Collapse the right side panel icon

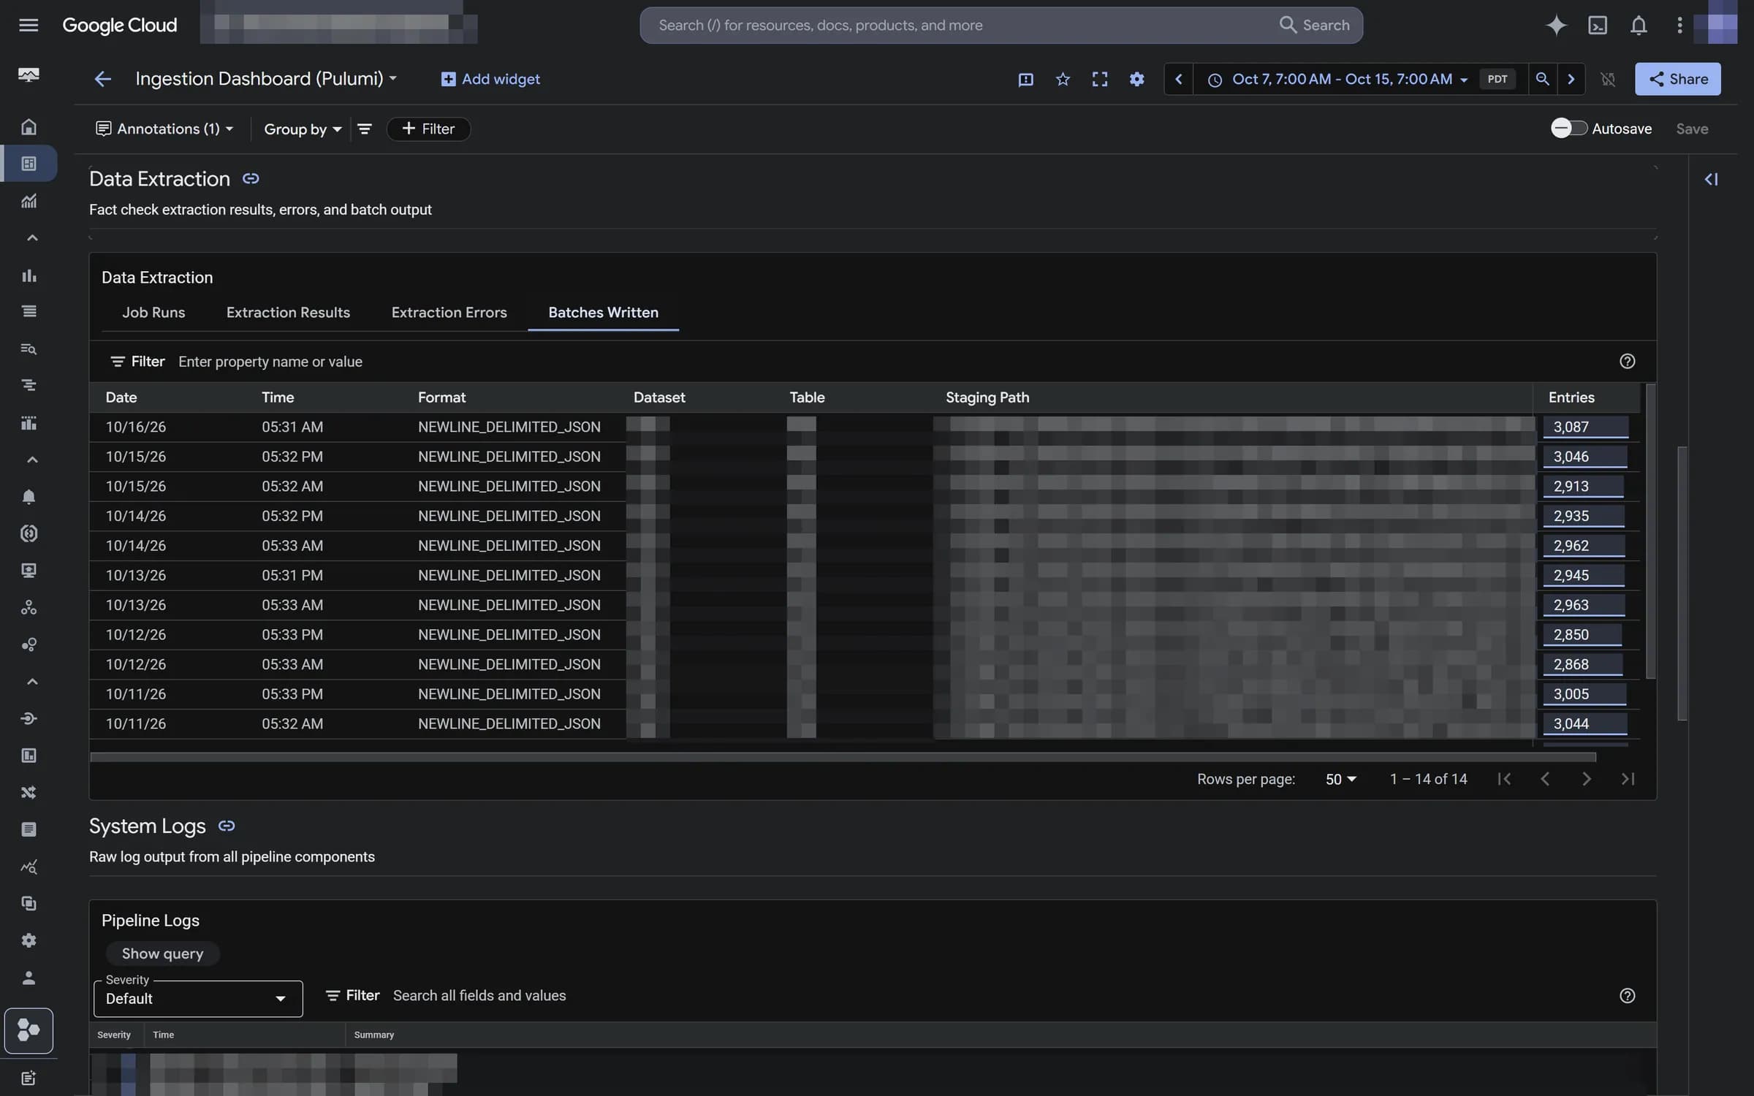(1711, 179)
